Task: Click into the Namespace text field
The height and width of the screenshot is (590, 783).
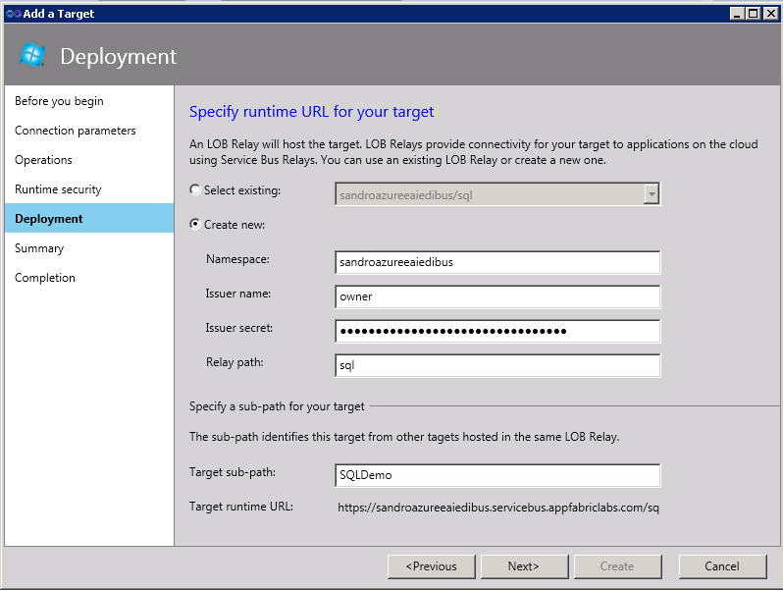Action: 496,262
